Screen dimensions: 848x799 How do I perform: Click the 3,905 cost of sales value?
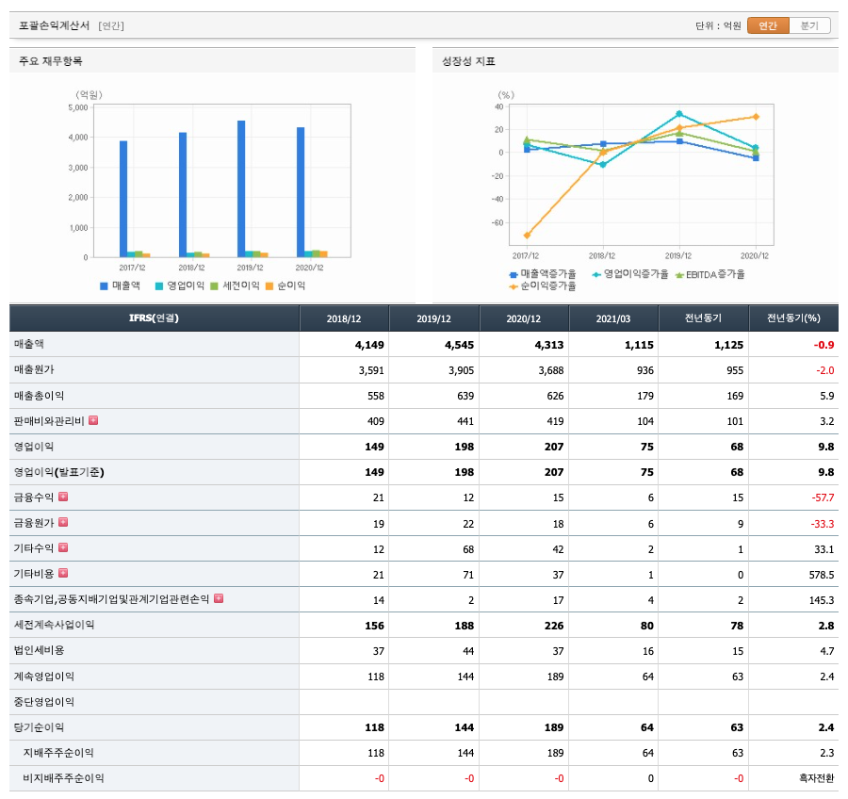(x=461, y=370)
